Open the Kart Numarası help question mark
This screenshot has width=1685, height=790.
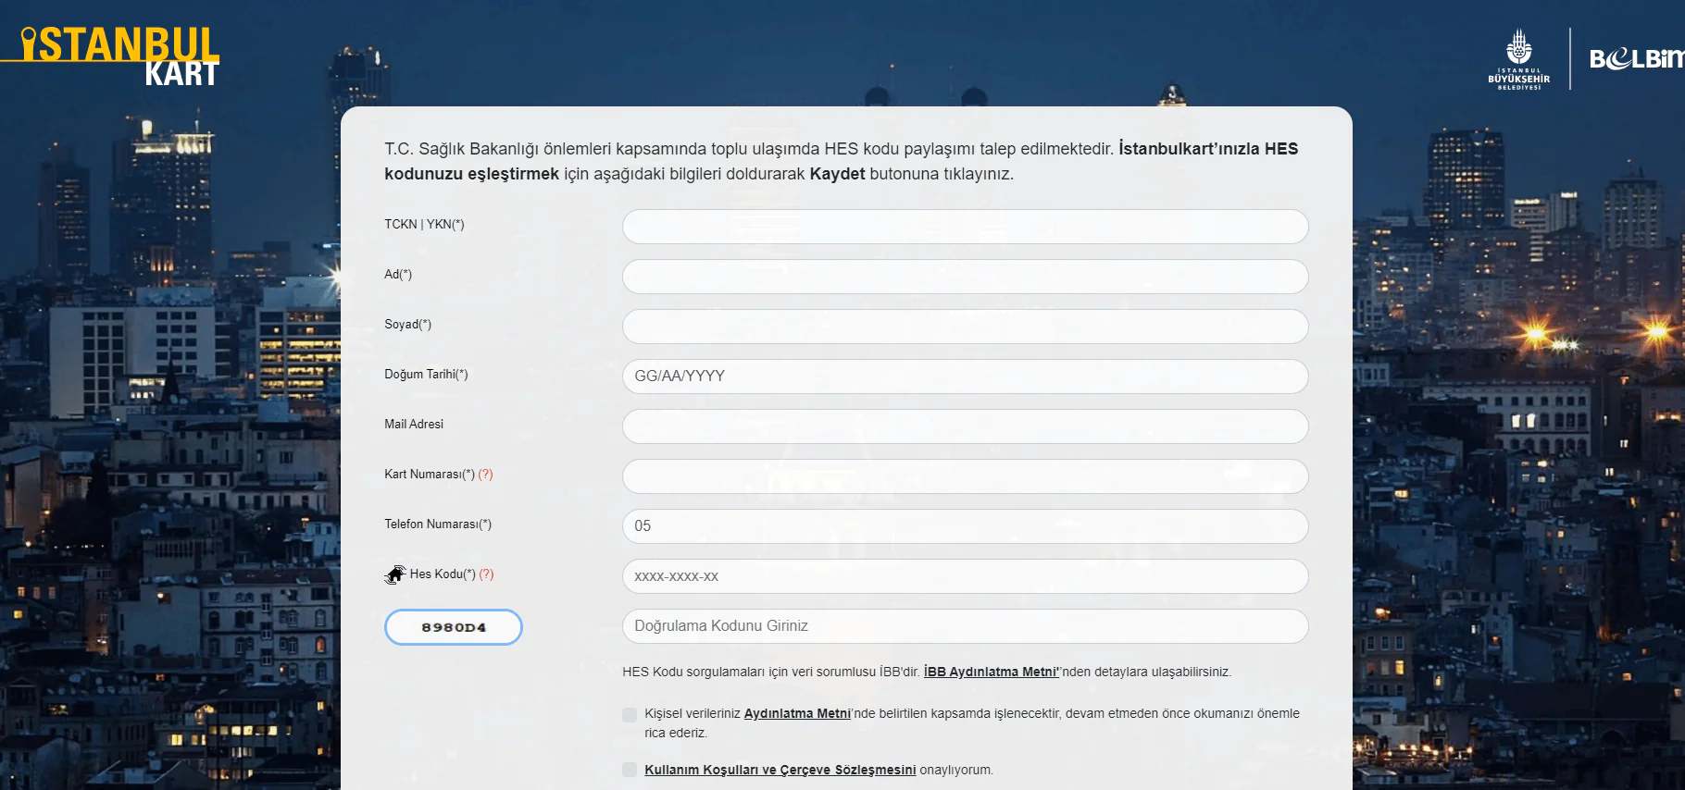[x=485, y=475]
